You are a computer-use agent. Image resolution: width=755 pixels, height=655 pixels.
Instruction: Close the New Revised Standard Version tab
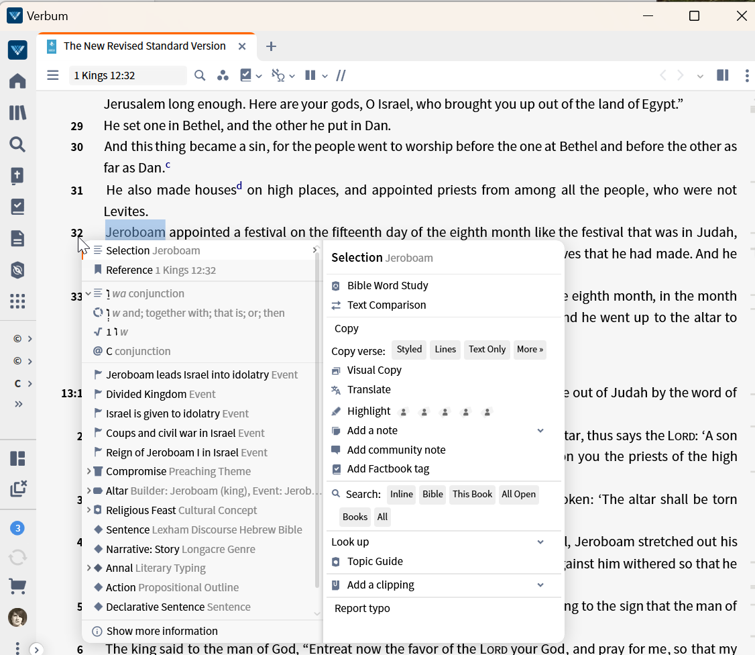[242, 46]
